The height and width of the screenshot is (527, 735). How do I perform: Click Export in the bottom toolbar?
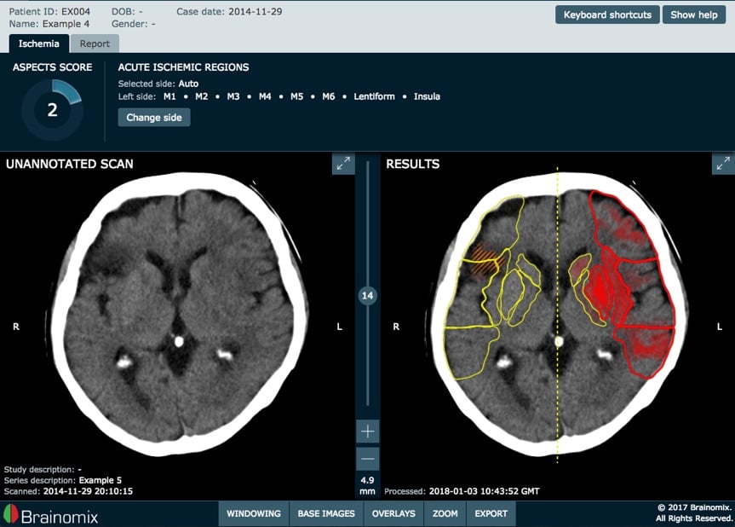coord(491,513)
